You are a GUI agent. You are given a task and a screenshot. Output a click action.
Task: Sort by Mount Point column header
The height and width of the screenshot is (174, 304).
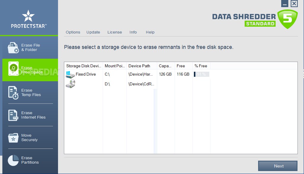pyautogui.click(x=115, y=66)
